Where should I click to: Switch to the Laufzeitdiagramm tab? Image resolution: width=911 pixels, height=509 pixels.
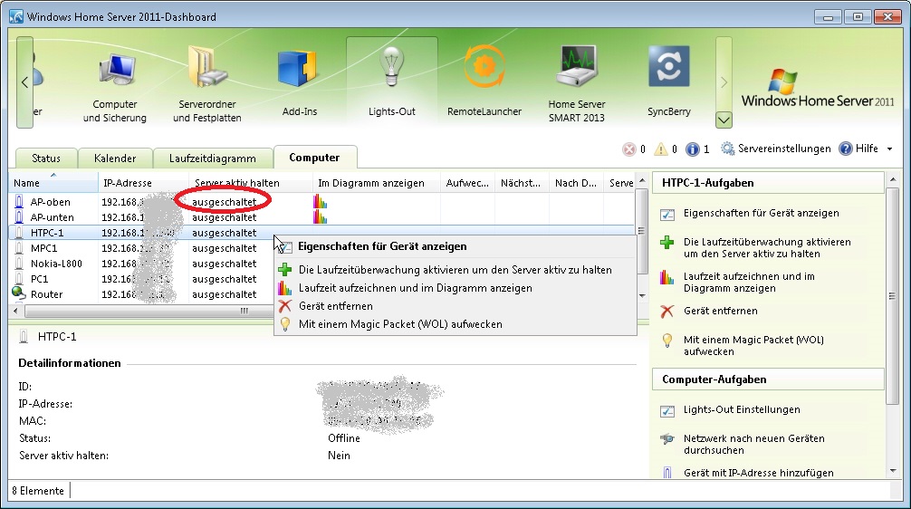213,158
